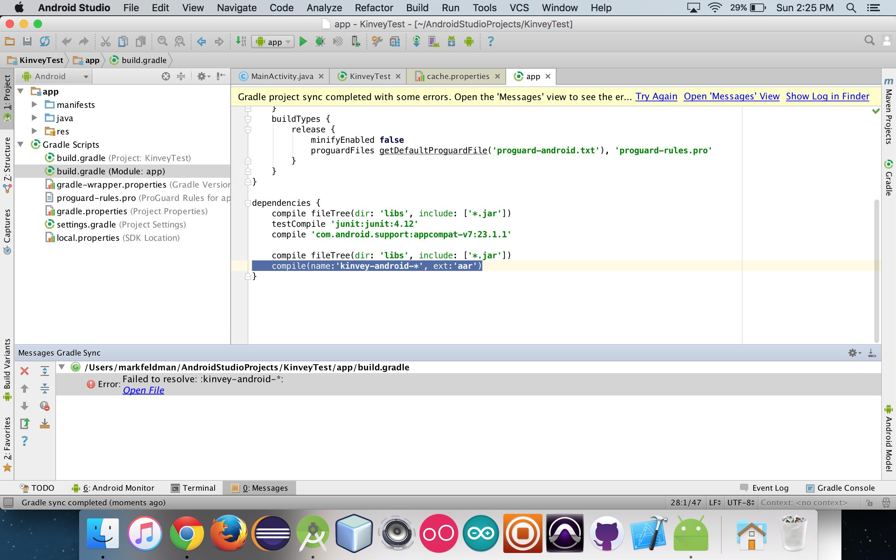Open the Refactor menu

click(373, 8)
